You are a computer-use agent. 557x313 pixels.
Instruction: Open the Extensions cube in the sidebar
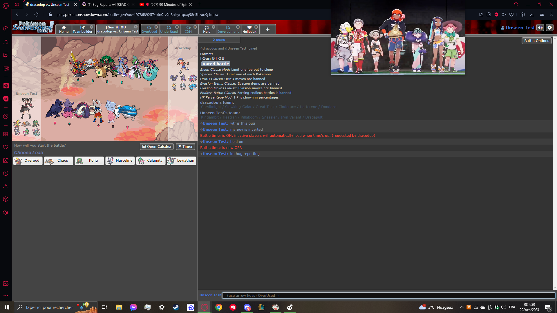6,199
